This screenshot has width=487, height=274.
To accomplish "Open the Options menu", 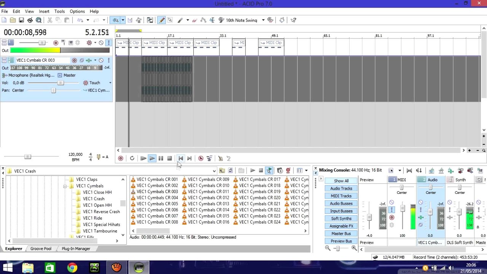I will click(77, 11).
